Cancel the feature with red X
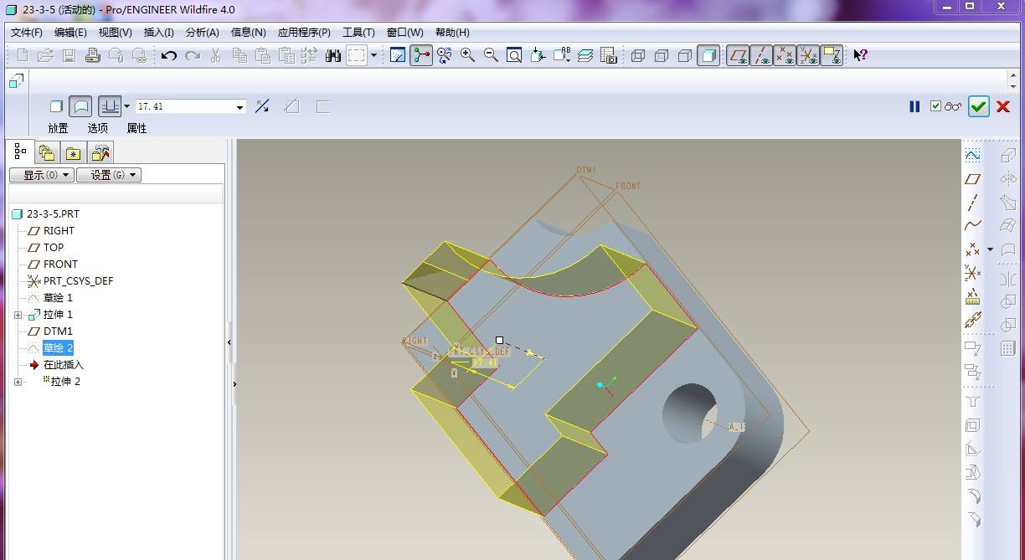 point(1003,106)
